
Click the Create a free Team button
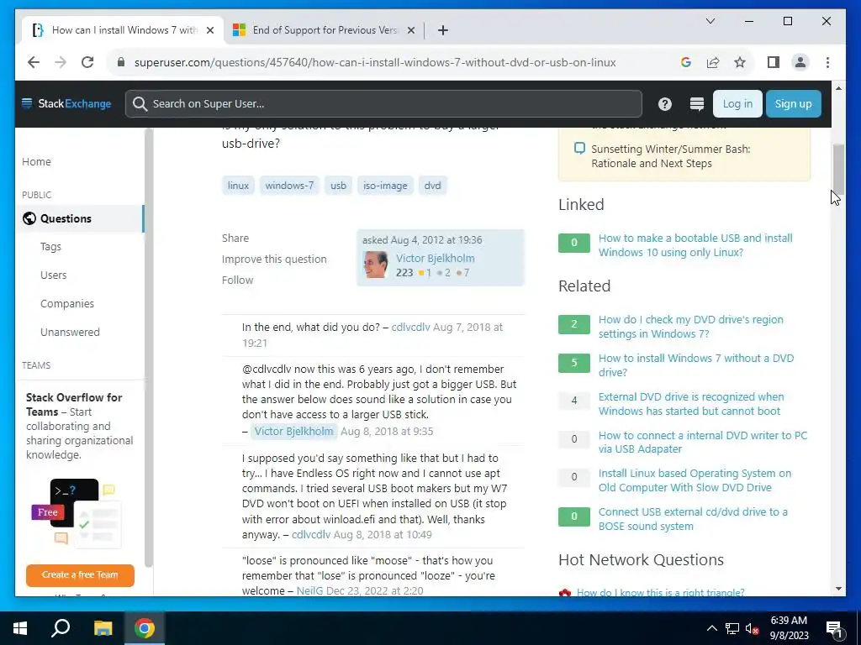click(x=80, y=574)
